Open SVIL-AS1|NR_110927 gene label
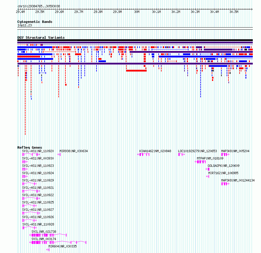261x253 pixels. pos(38,210)
